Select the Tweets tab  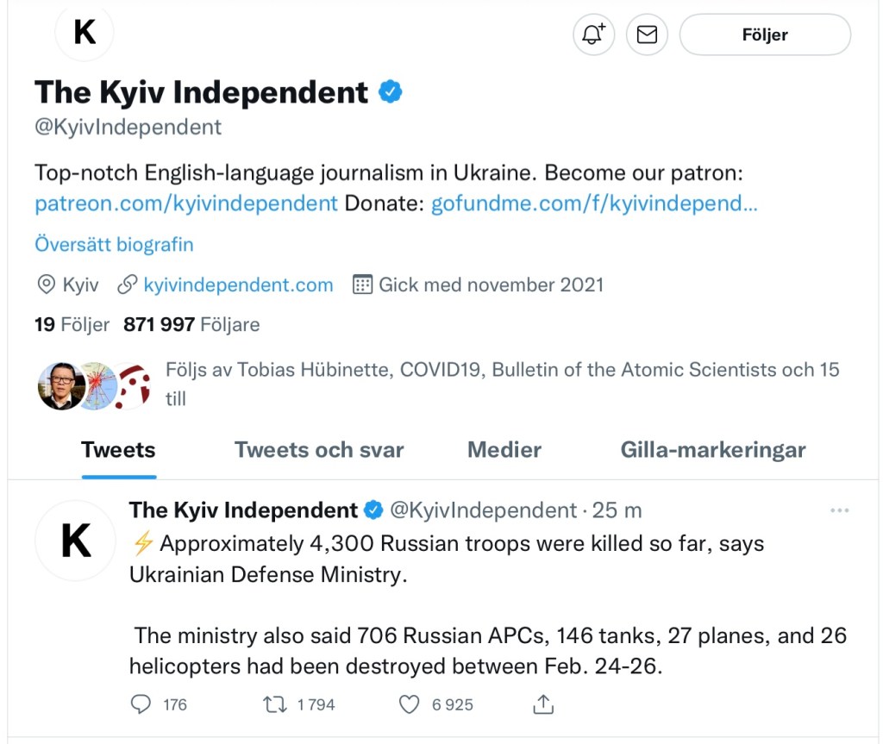click(118, 449)
